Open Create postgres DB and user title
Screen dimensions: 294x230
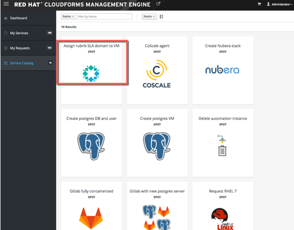pos(91,118)
